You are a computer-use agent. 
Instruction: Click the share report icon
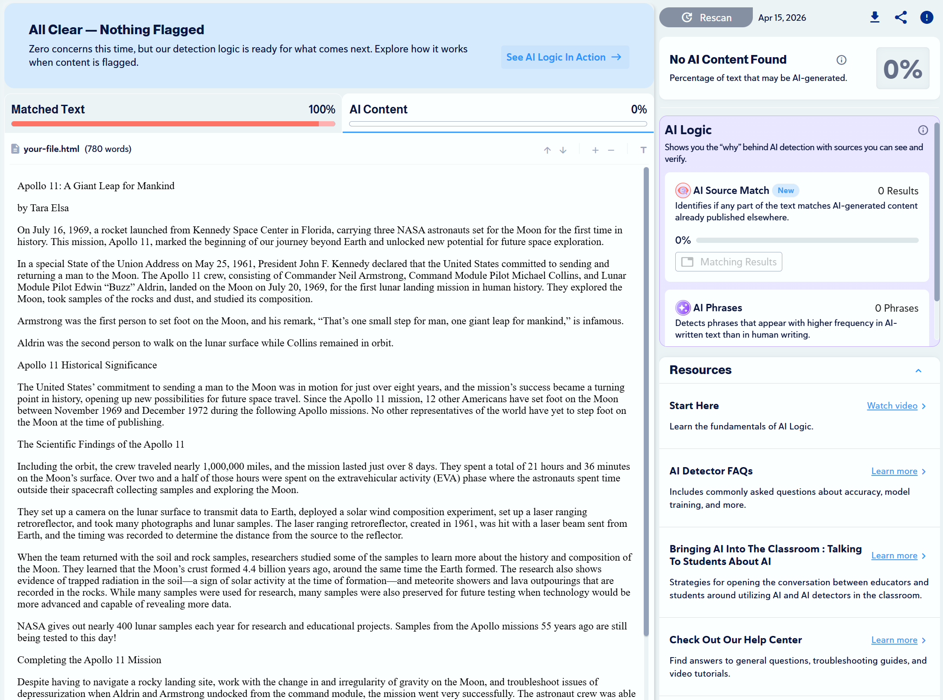901,17
